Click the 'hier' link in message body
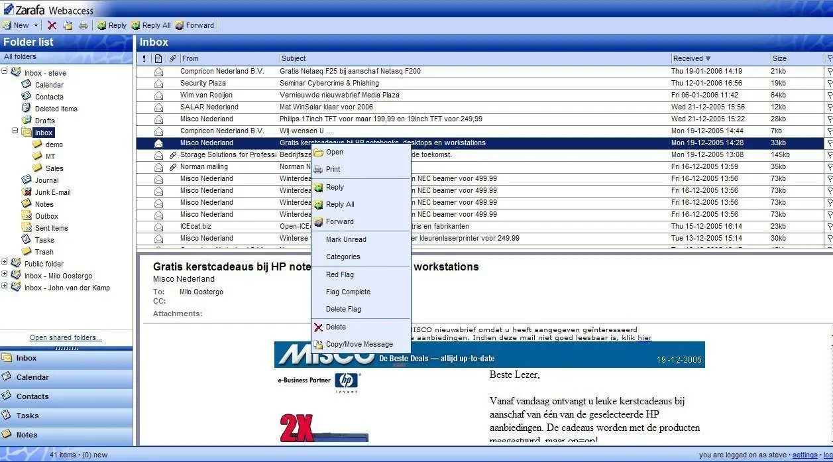This screenshot has height=462, width=833. (x=645, y=337)
